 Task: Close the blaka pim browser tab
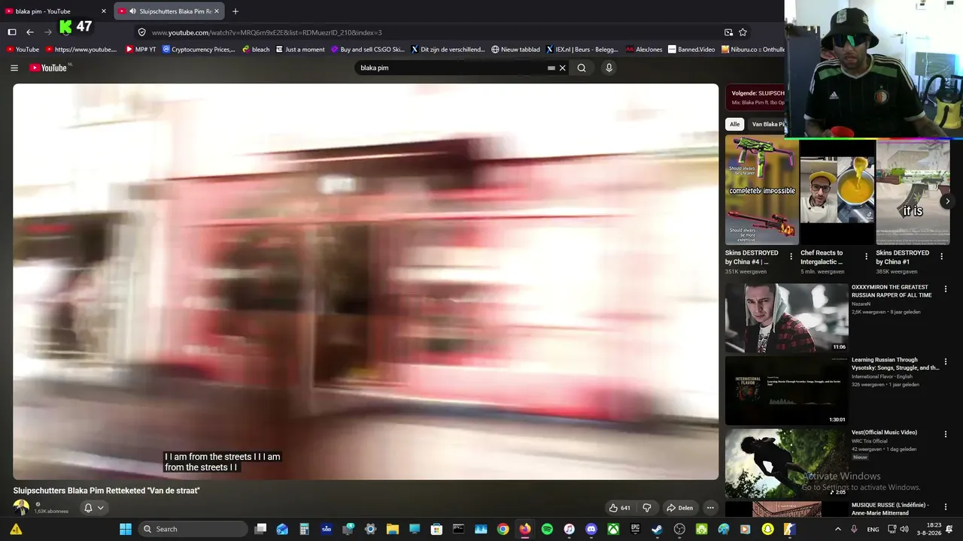click(104, 11)
